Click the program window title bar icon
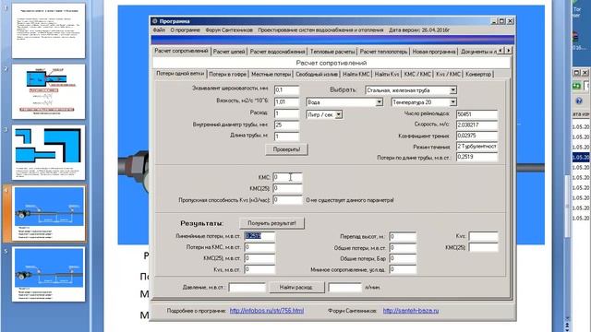Image resolution: width=591 pixels, height=332 pixels. (154, 21)
